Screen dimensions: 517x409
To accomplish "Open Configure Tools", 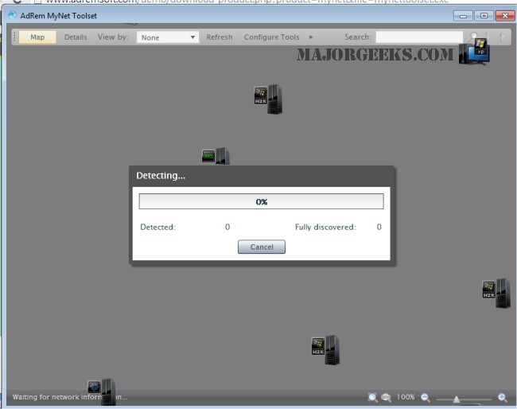I will [272, 37].
